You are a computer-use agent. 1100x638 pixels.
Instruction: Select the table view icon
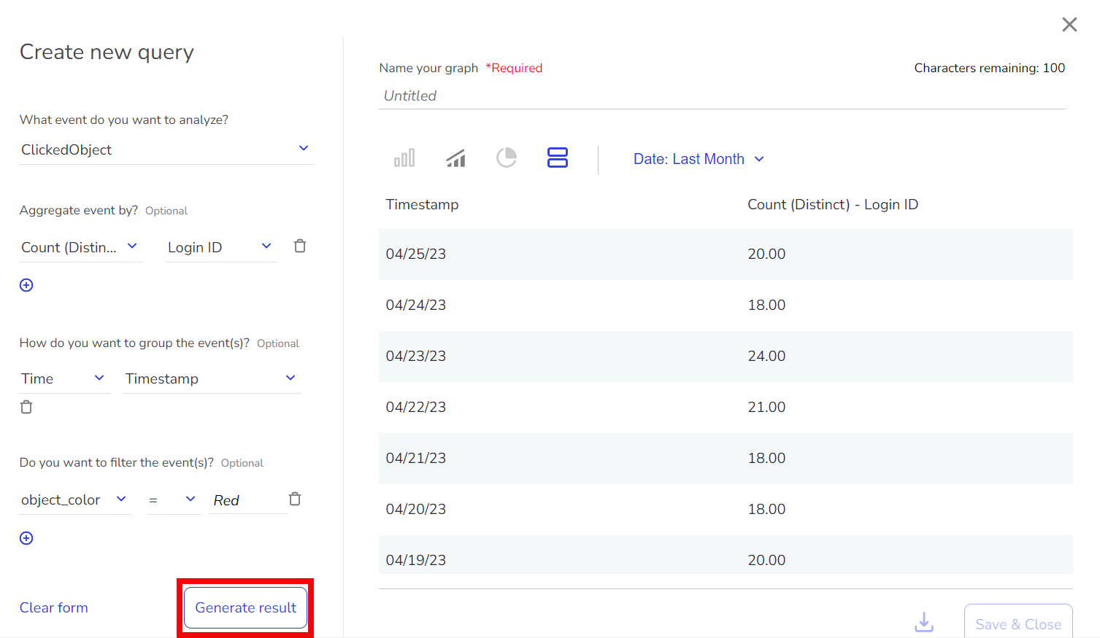point(558,157)
